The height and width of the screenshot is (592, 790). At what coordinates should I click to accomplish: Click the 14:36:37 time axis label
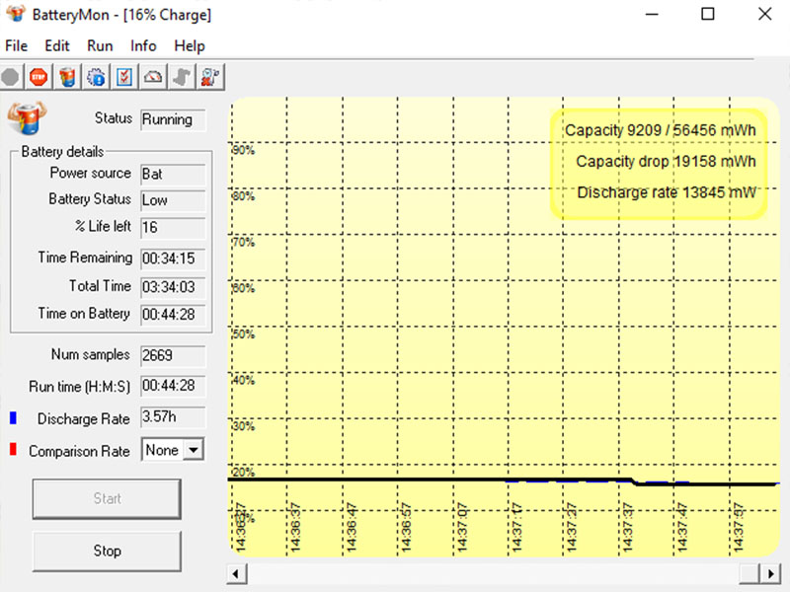click(295, 527)
